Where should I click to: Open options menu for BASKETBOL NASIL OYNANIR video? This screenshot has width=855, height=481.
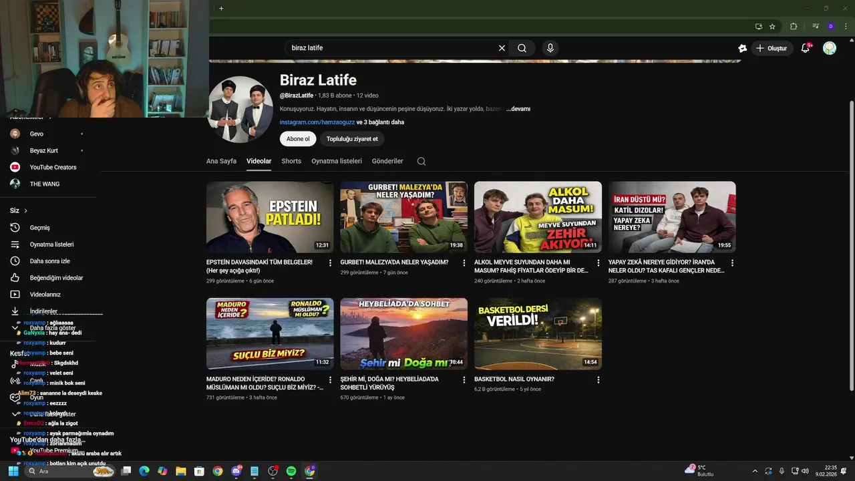click(598, 379)
